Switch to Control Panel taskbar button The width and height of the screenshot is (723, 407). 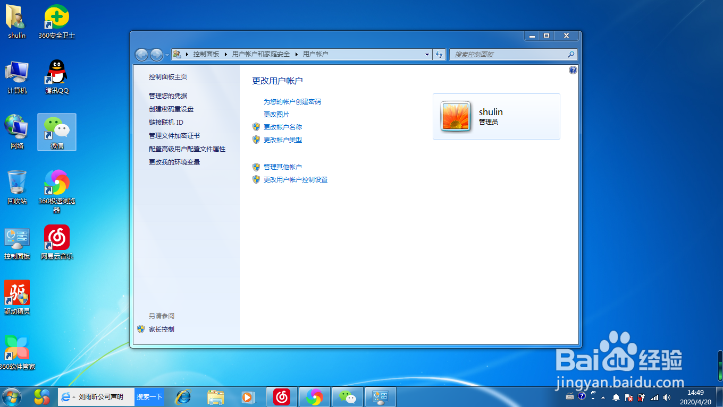(x=381, y=396)
